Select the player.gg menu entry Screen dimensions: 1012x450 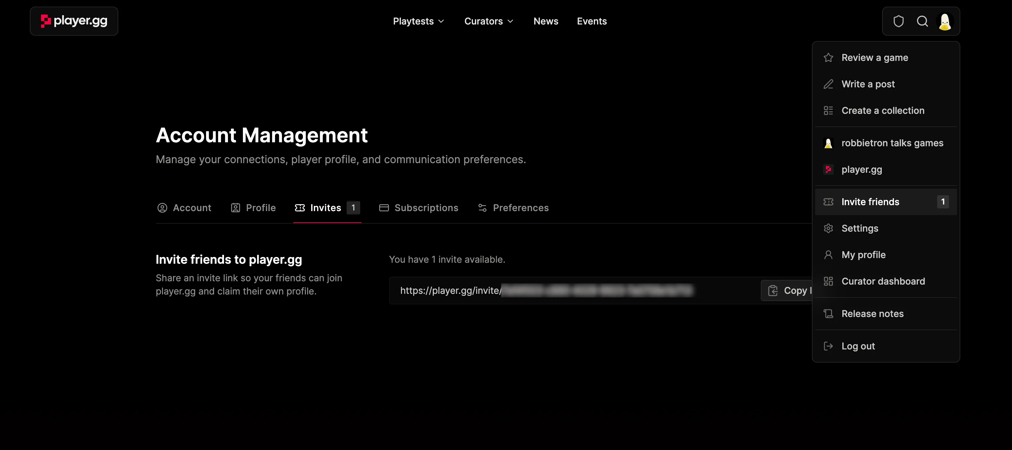[x=885, y=169]
